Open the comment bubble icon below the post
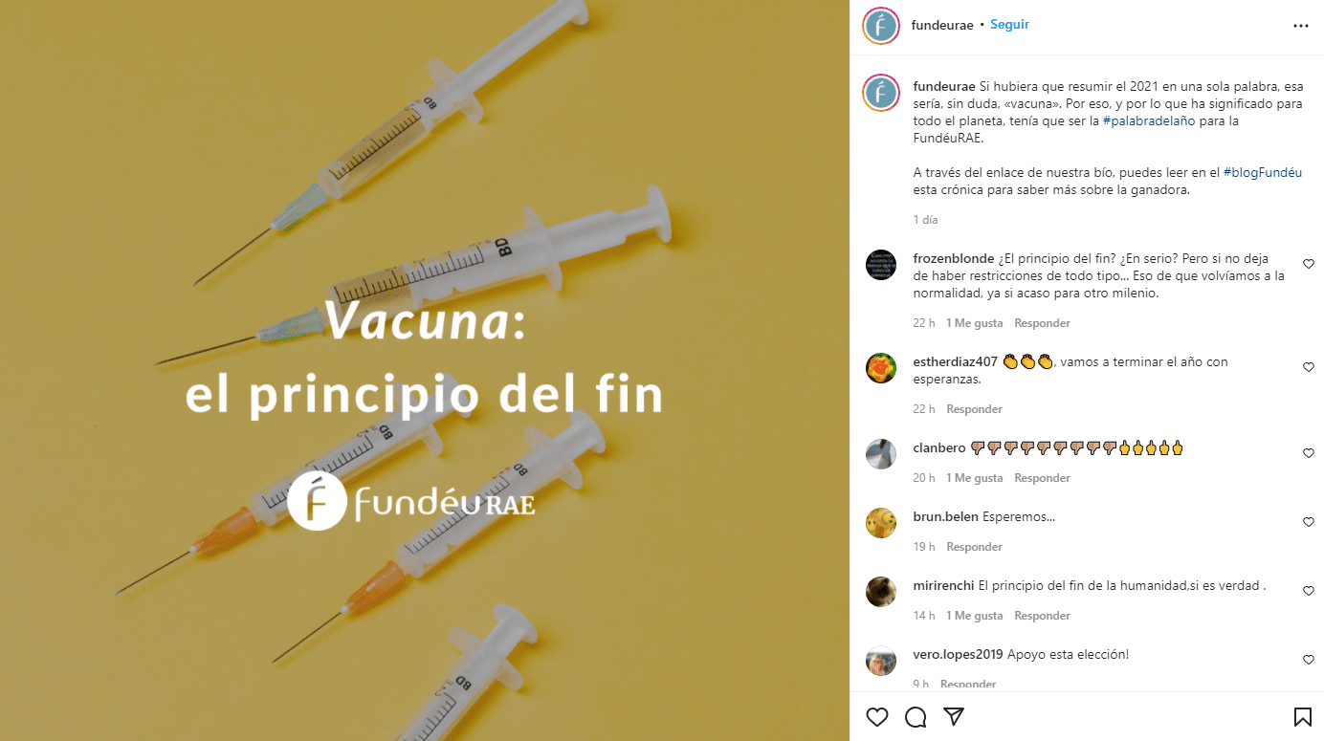The height and width of the screenshot is (741, 1324). pos(916,716)
